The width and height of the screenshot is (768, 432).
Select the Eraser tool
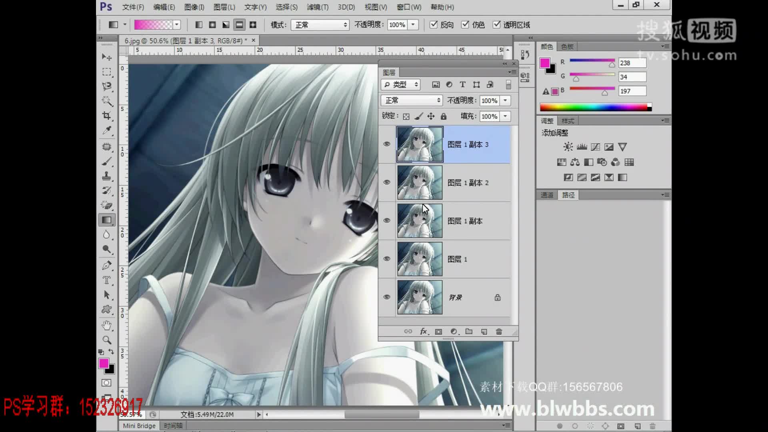(x=106, y=205)
